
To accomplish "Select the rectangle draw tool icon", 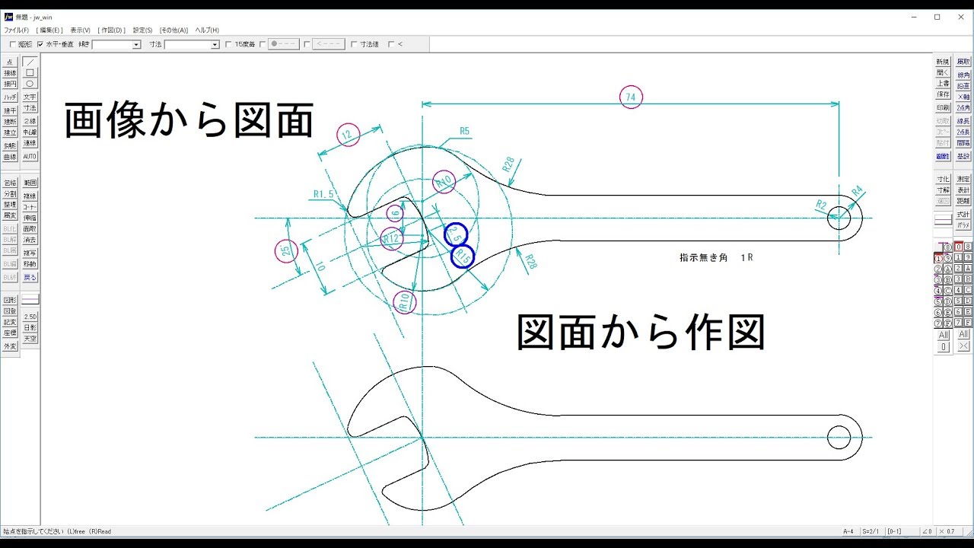I will 30,73.
